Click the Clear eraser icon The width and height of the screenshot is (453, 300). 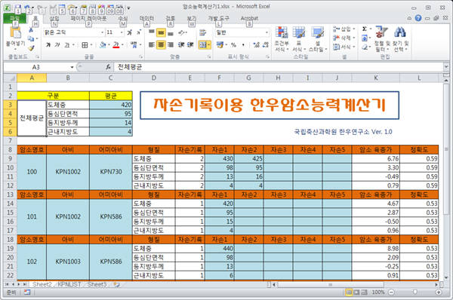[365, 47]
